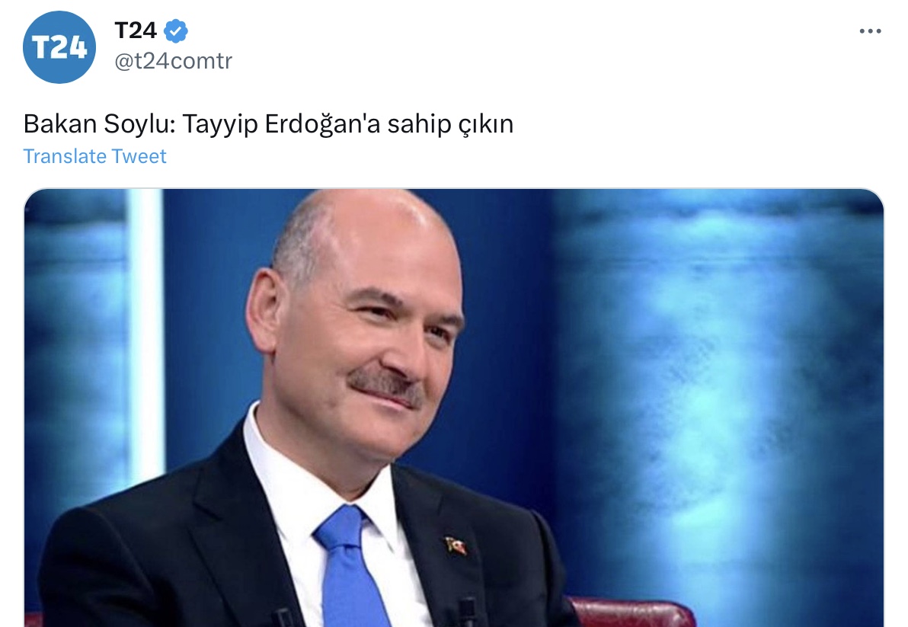The image size is (908, 627).
Task: Click the Translate Tweet link
Action: point(94,156)
